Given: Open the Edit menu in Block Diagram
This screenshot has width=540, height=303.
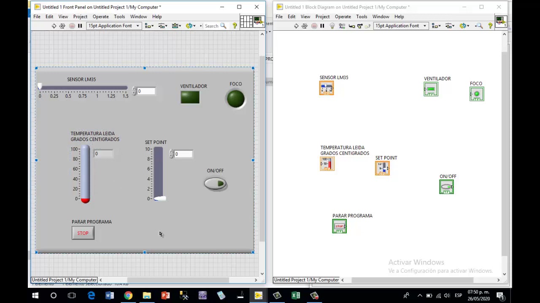Looking at the screenshot, I should (292, 17).
